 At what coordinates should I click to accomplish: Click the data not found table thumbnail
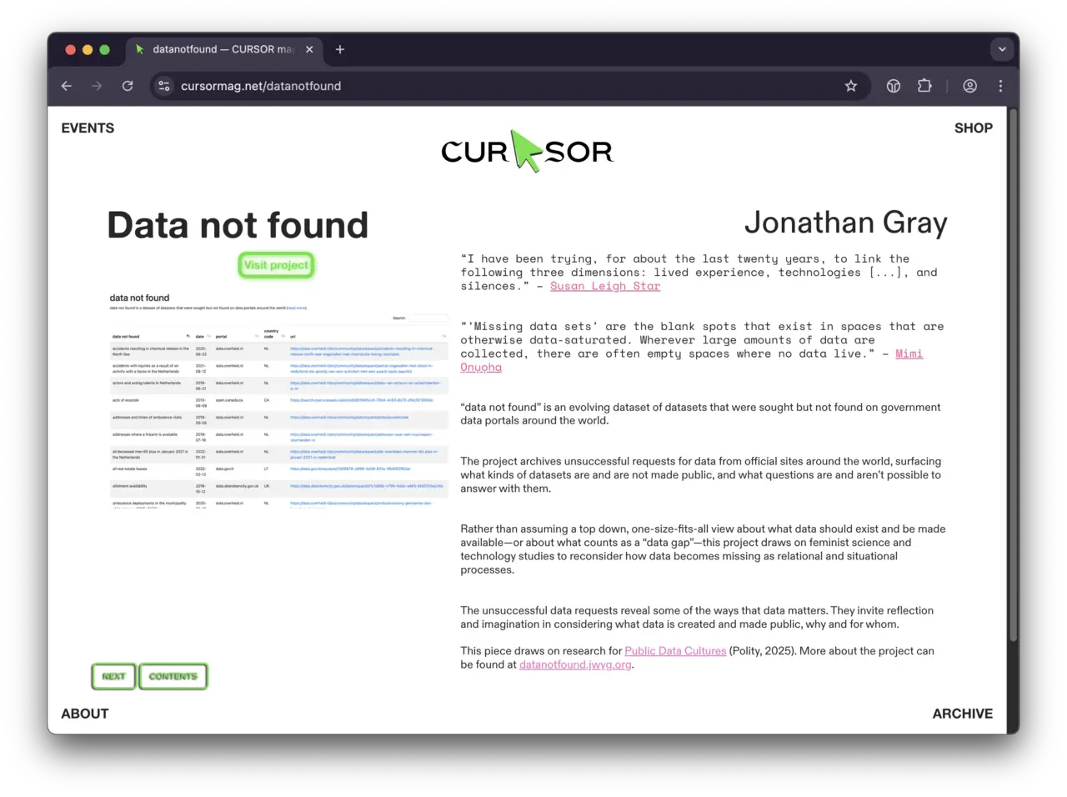click(x=278, y=398)
